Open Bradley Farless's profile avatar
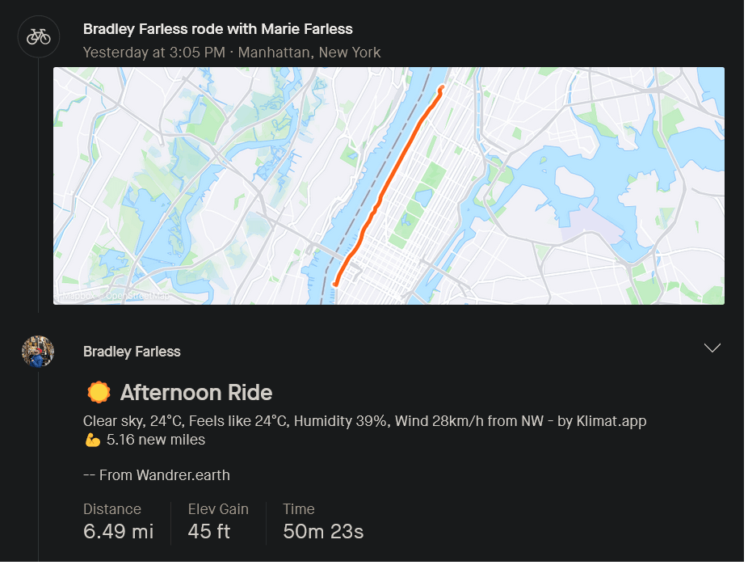The image size is (748, 565). tap(38, 352)
